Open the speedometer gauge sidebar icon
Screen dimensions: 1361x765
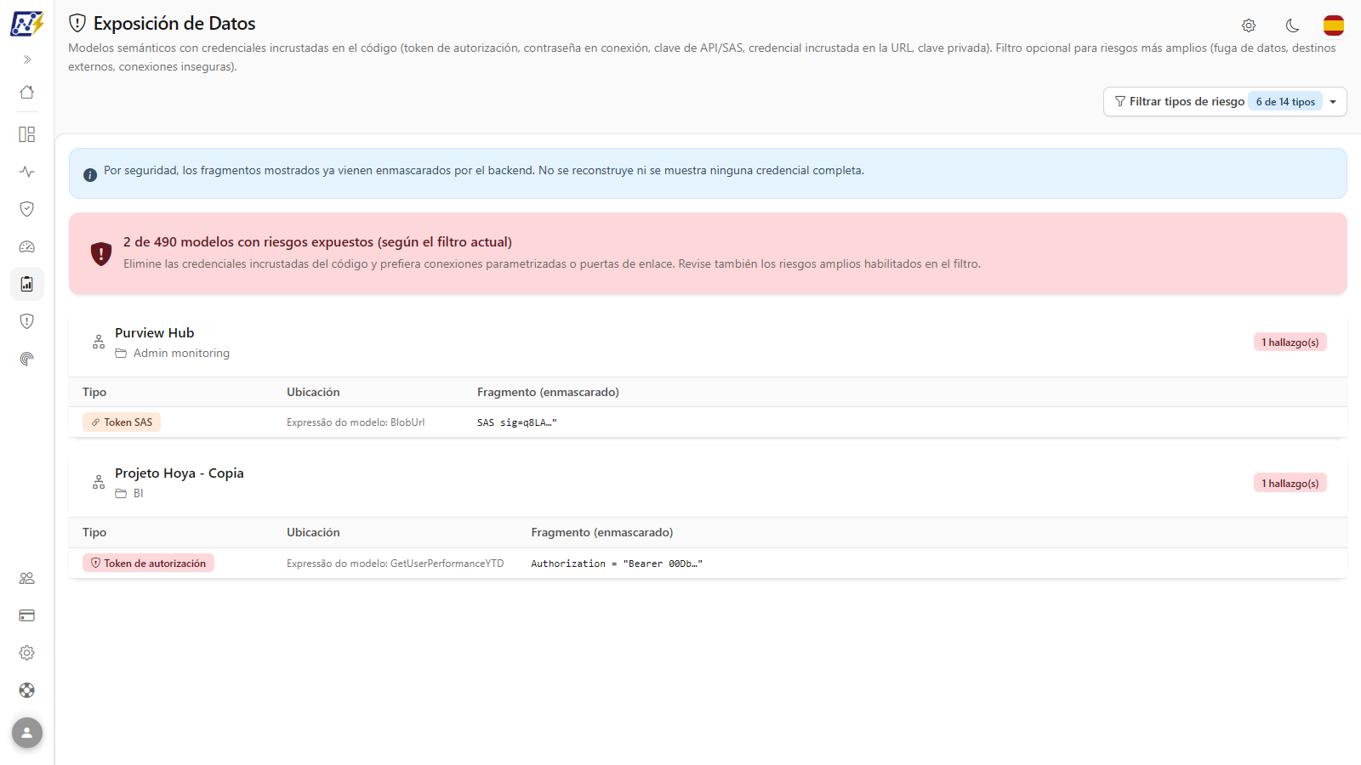(x=27, y=246)
